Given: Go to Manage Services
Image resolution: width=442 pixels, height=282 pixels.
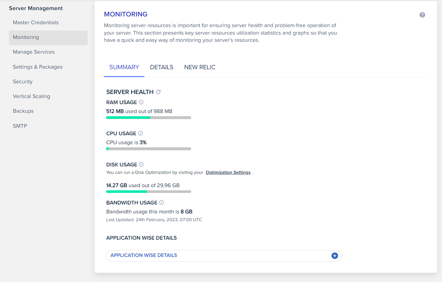Looking at the screenshot, I should click(x=34, y=52).
